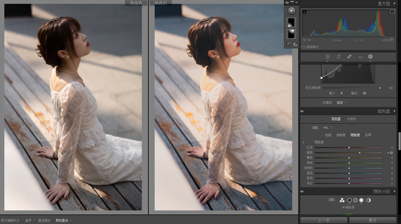Image resolution: width=401 pixels, height=224 pixels.
Task: Enable the 原始照片 checkbox
Action: pos(304,47)
